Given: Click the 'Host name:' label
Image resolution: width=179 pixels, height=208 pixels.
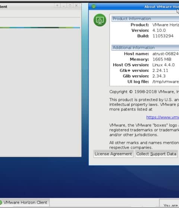Looking at the screenshot, I should coord(136,54).
